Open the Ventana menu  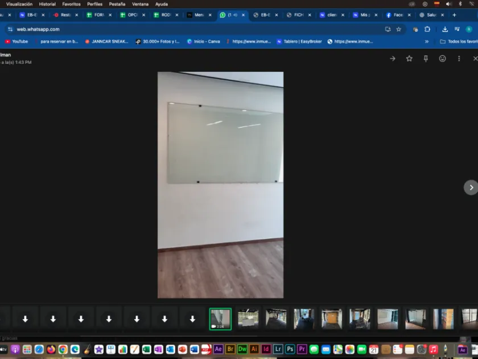coord(140,5)
